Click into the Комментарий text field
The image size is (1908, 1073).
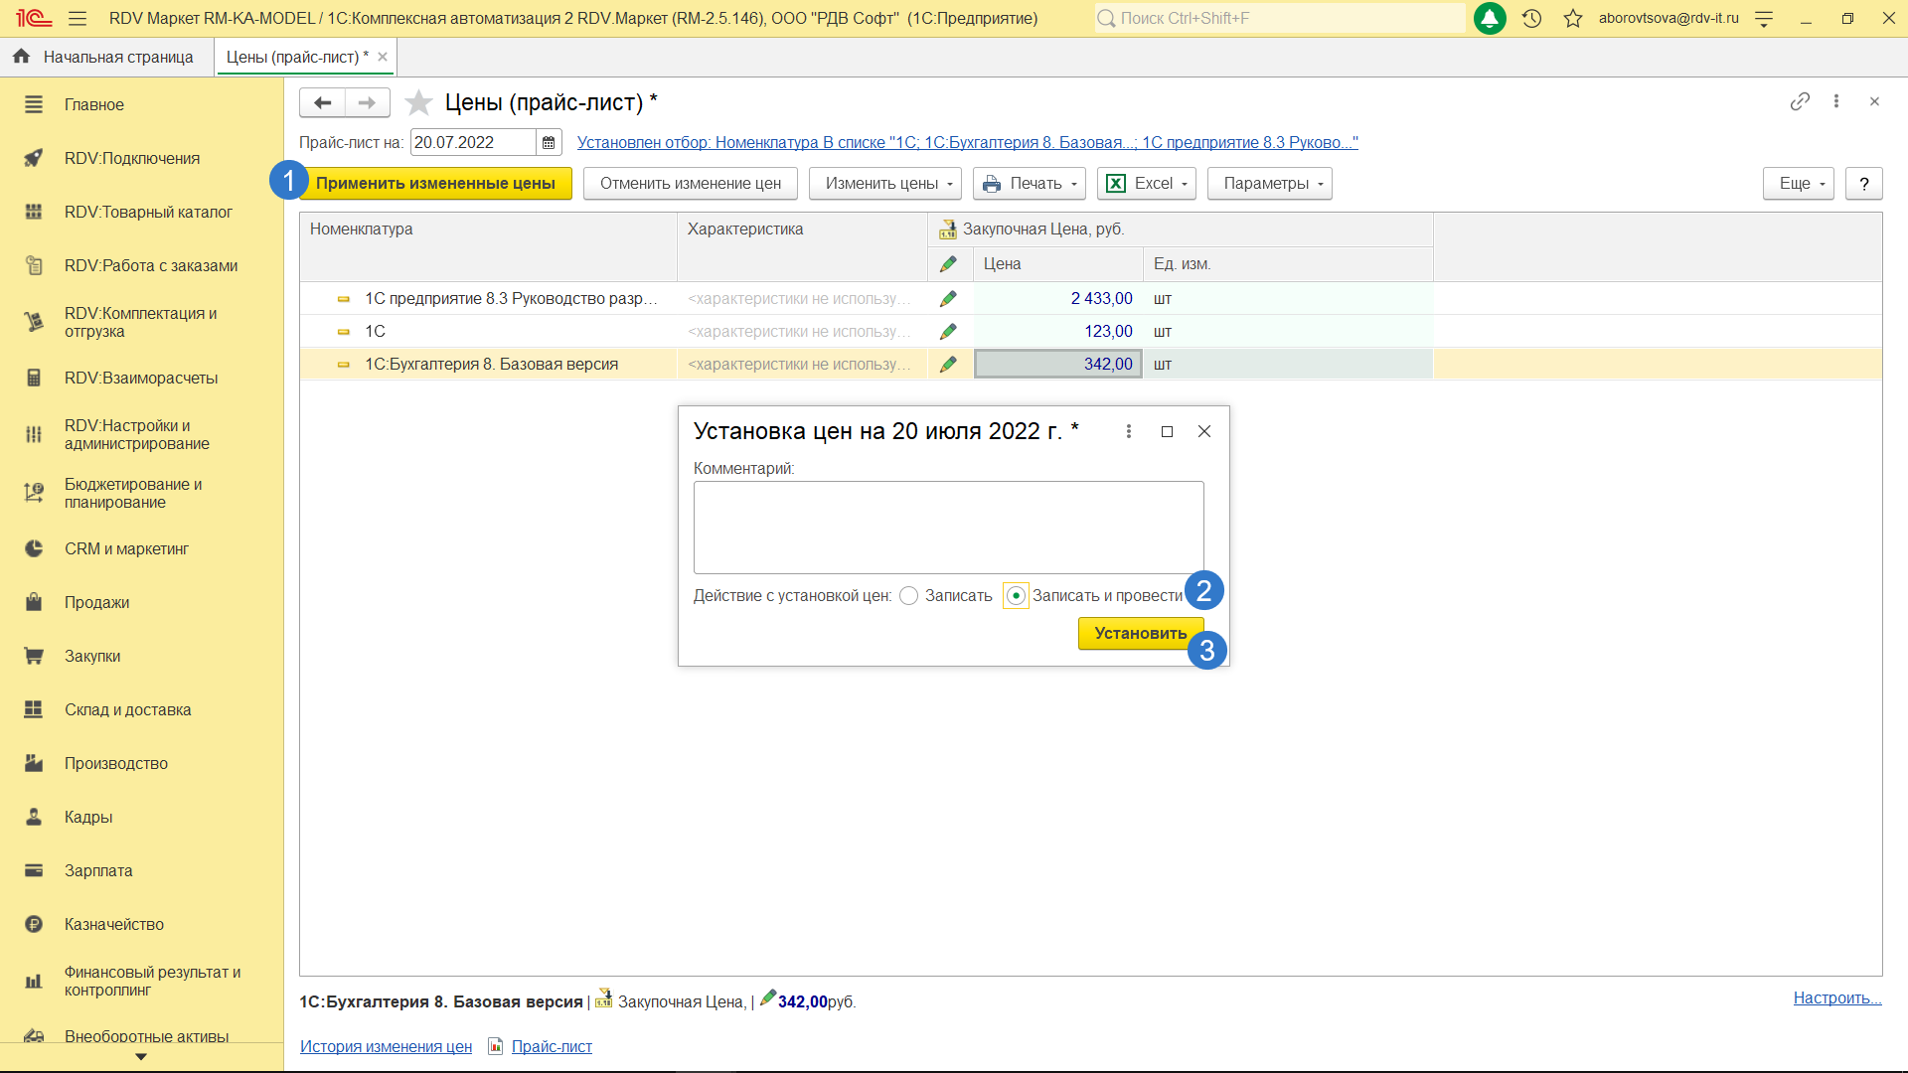coord(948,528)
